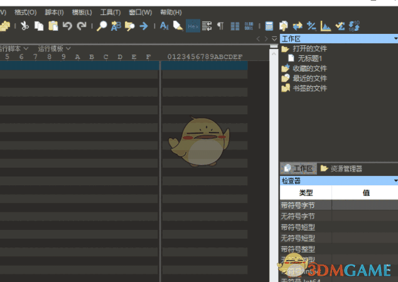Image resolution: width=398 pixels, height=282 pixels.
Task: Click the Undo arrow icon
Action: coord(67,26)
